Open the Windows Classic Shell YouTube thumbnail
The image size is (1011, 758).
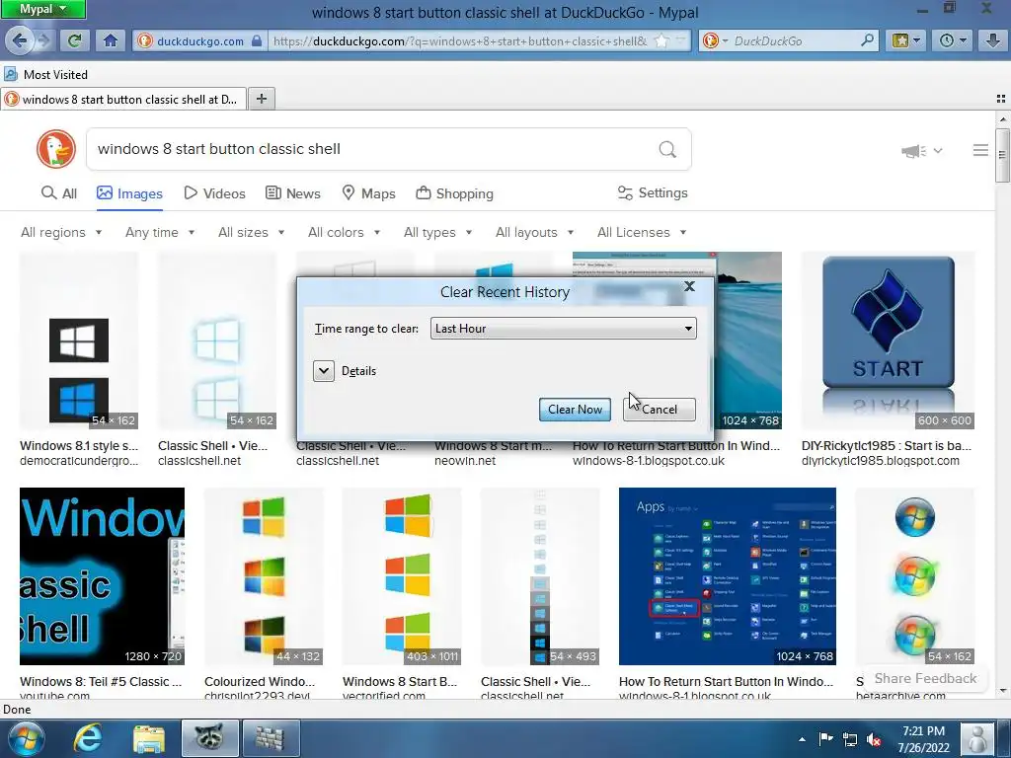coord(102,576)
